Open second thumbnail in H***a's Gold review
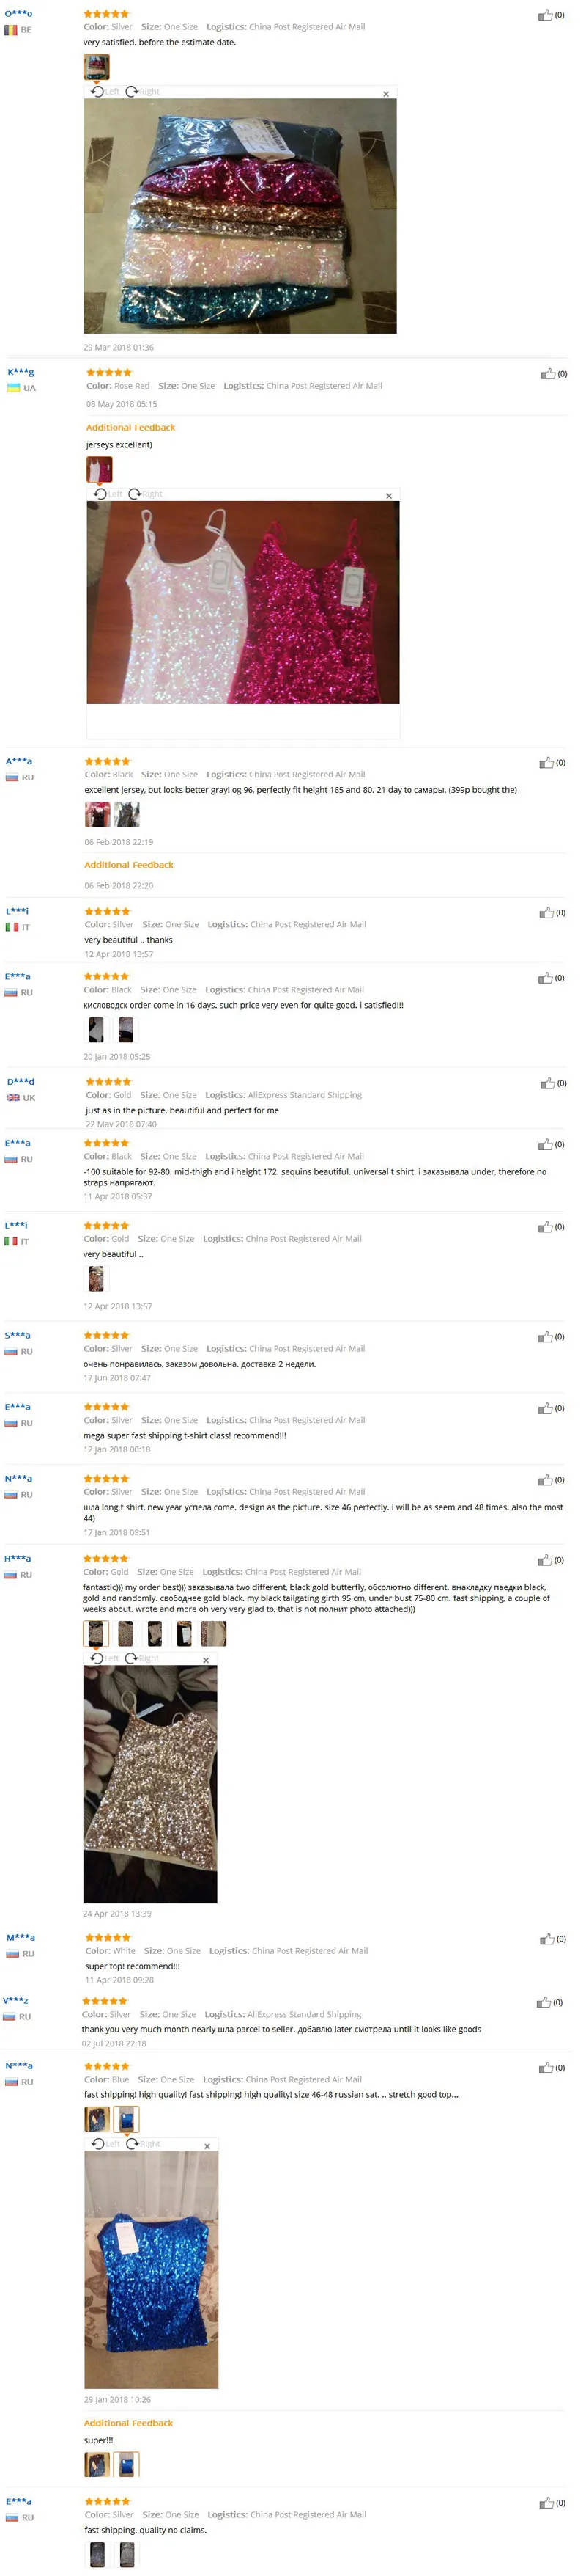 125,1633
